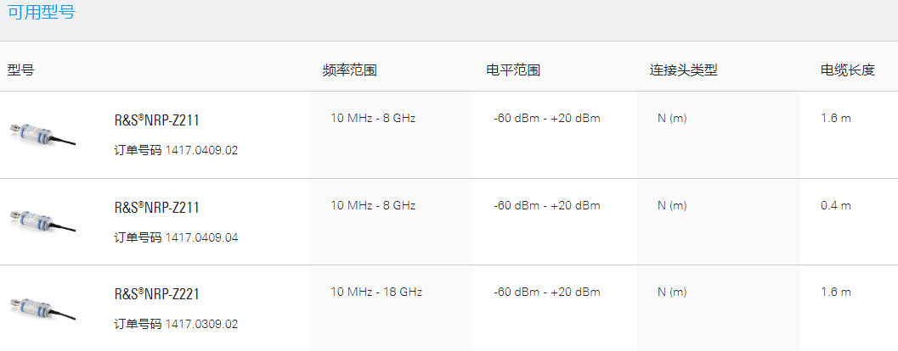Viewport: 898px width, 351px height.
Task: Open R&S NRP-Z211 with order number 1417.0409.04
Action: click(x=157, y=208)
